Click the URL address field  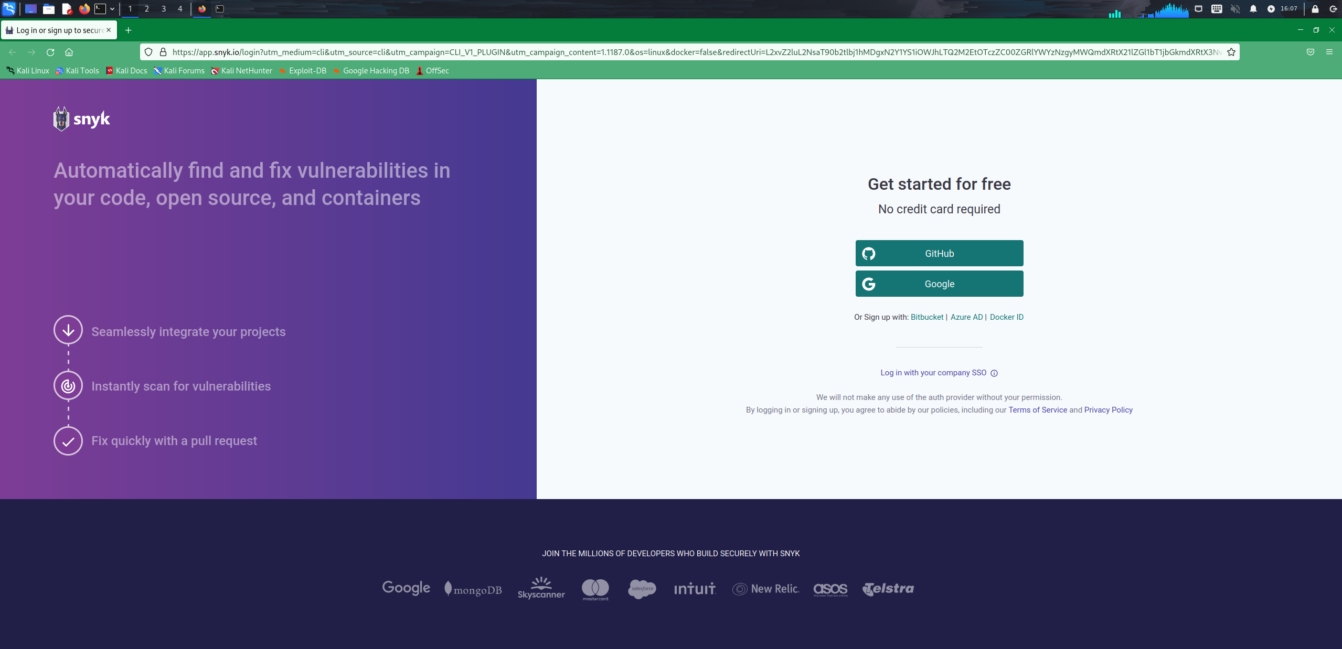682,52
